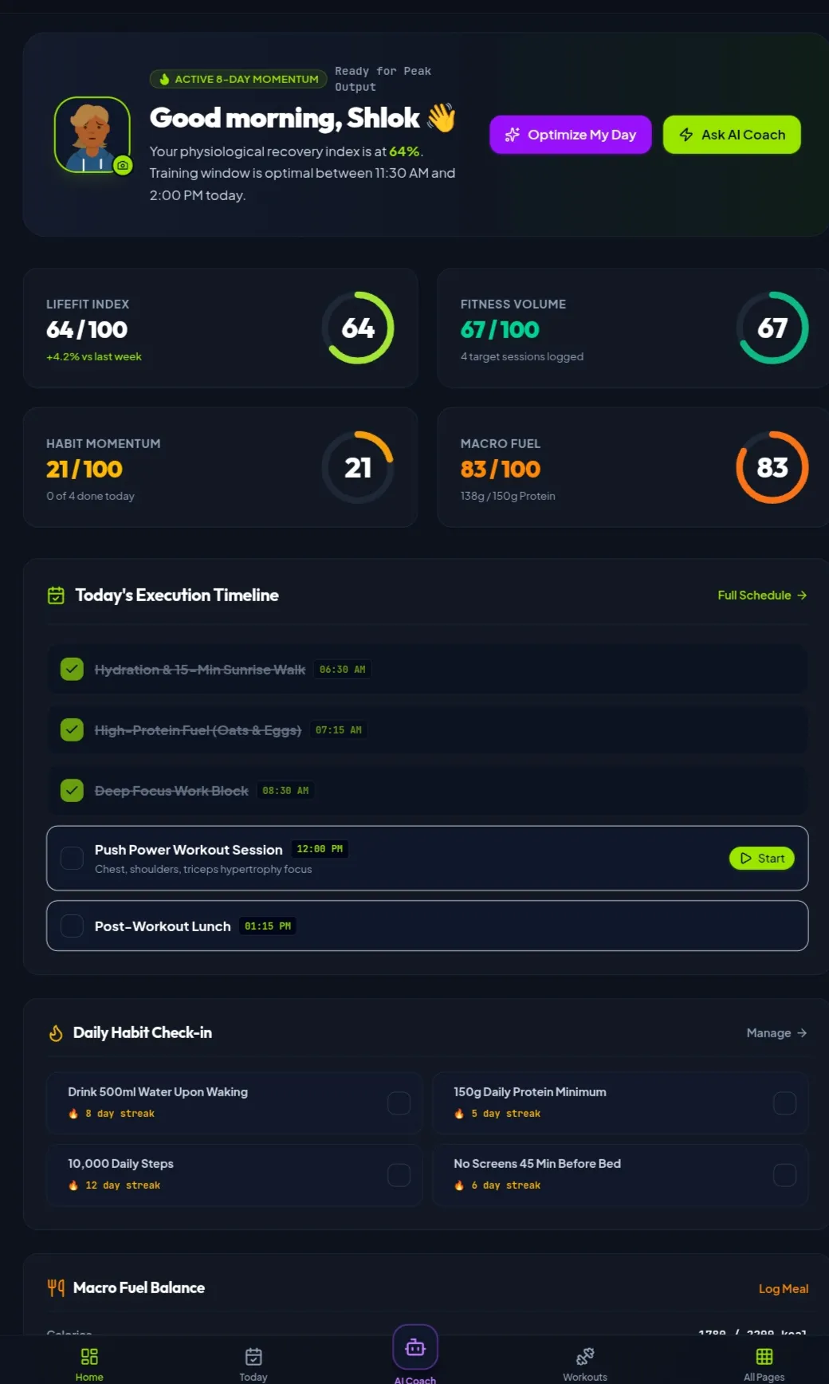
Task: Click flame icon beside Daily Habit Check-in
Action: pos(56,1033)
